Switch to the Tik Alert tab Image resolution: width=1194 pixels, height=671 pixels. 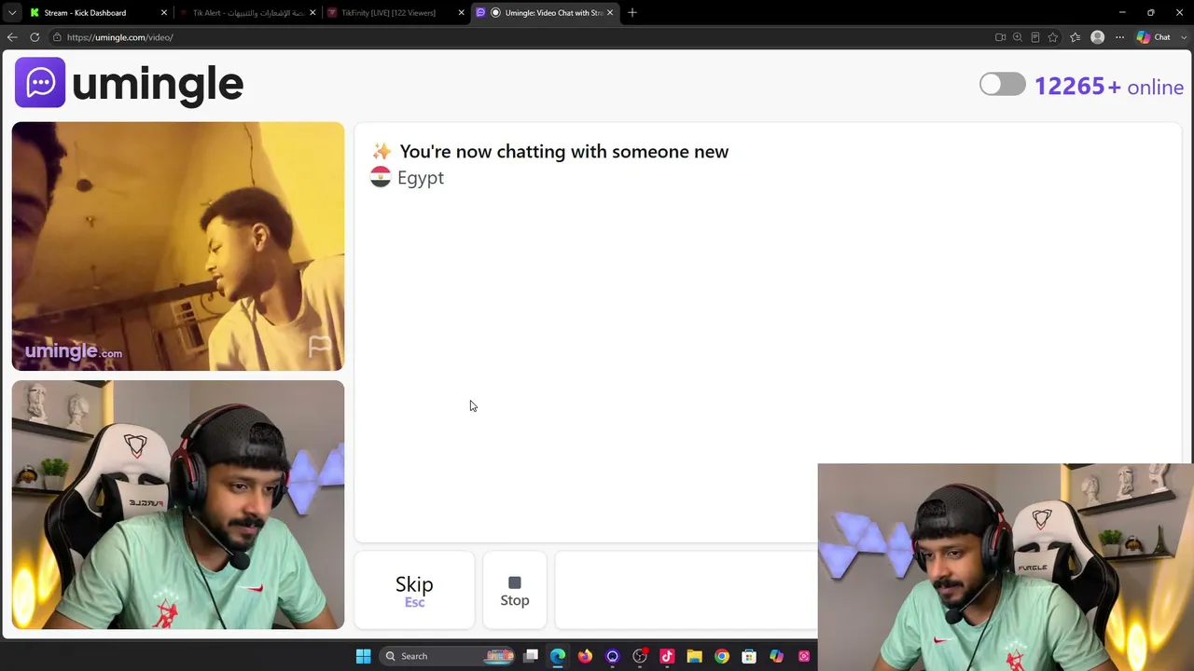247,13
